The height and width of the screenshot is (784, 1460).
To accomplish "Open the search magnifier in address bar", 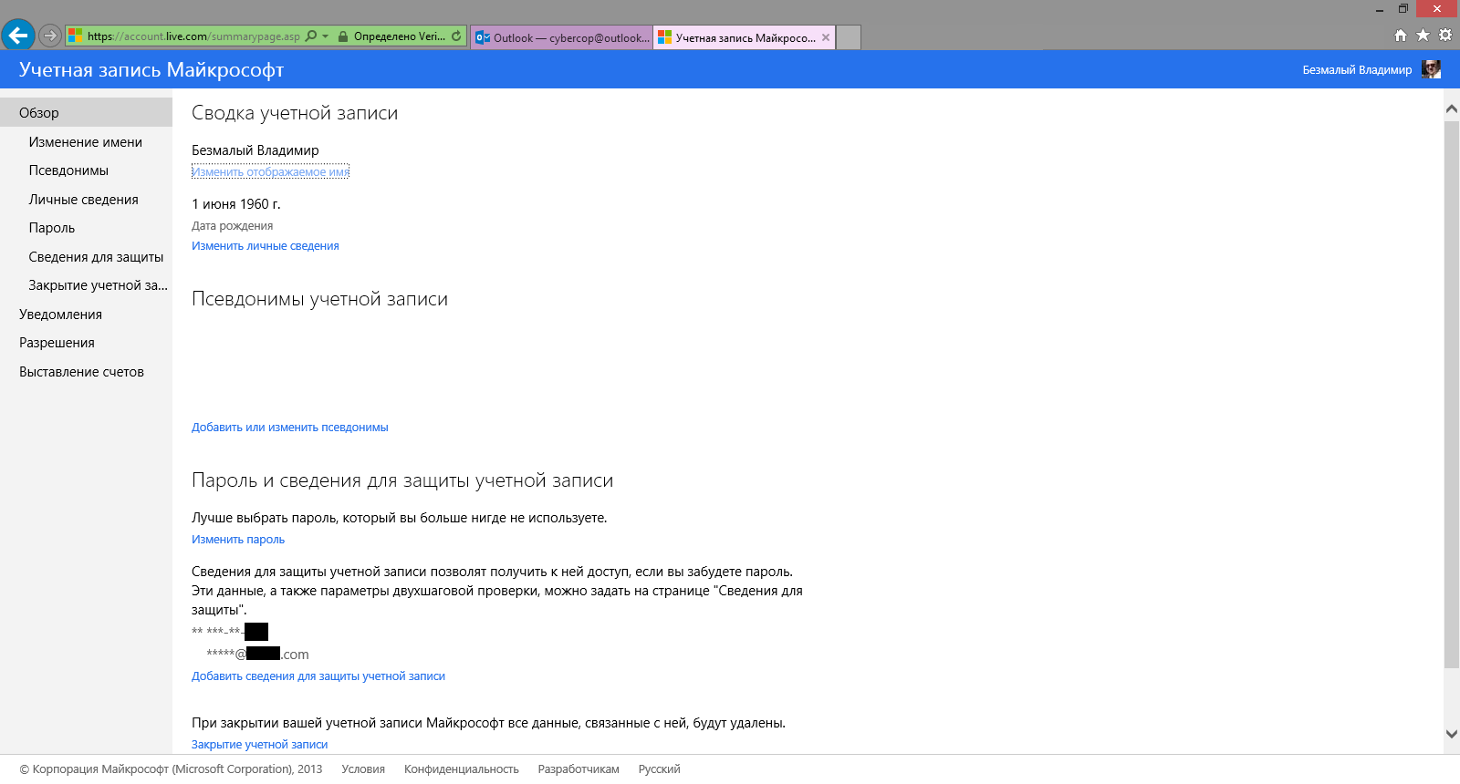I will pyautogui.click(x=311, y=36).
